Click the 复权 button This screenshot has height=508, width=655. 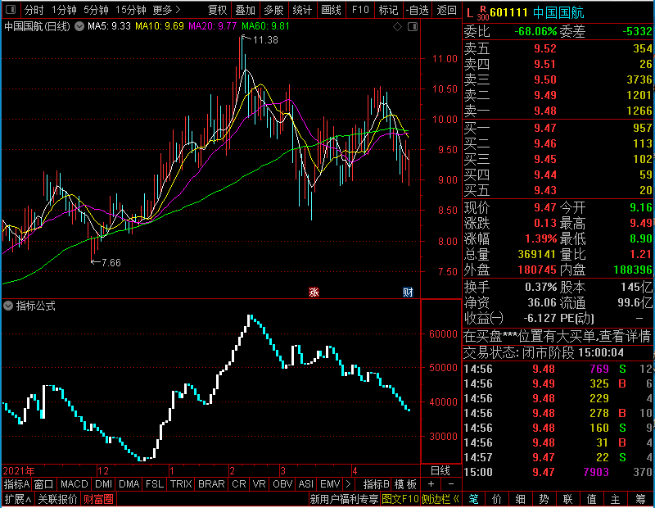click(x=217, y=10)
